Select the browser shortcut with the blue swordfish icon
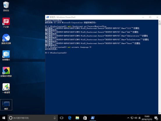Viewport: 161px width, 121px height. point(6,39)
